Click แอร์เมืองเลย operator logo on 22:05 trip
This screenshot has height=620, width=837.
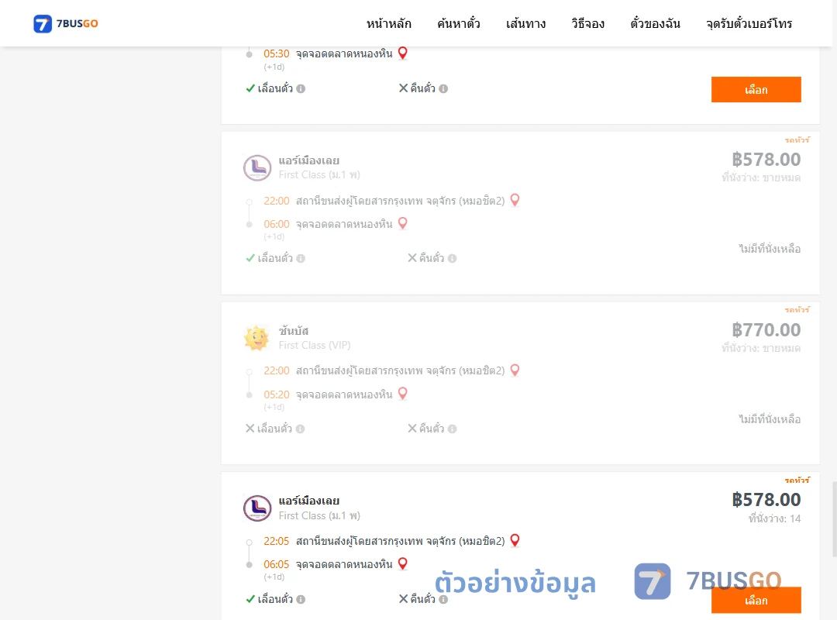[x=257, y=508]
